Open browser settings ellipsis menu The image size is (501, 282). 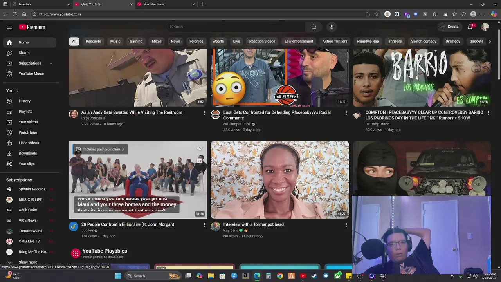[483, 14]
